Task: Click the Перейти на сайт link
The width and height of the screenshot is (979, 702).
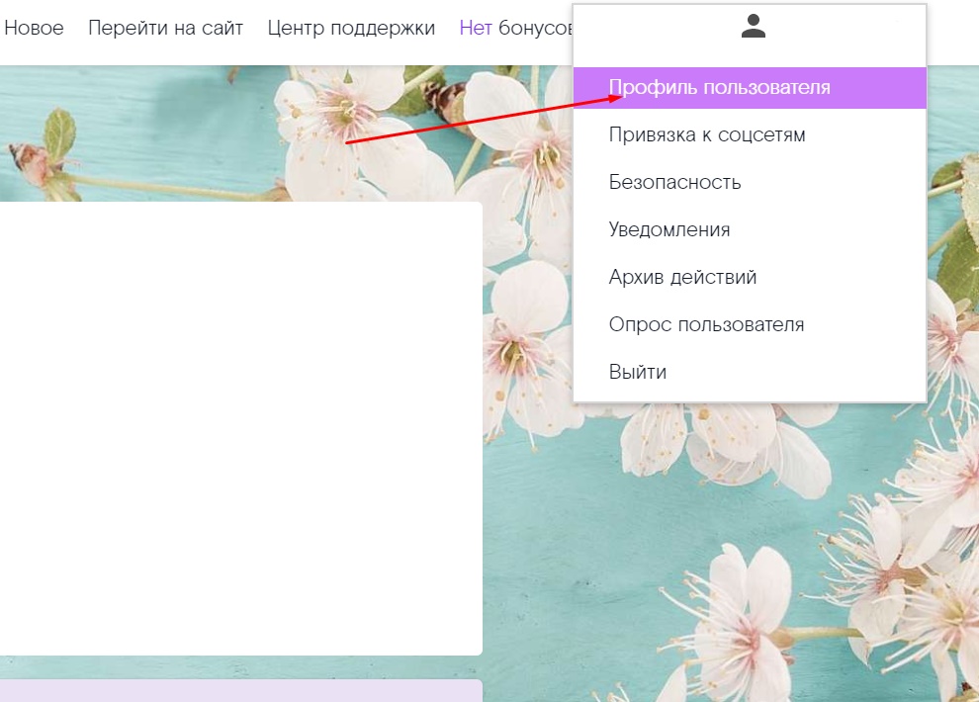Action: (x=165, y=28)
